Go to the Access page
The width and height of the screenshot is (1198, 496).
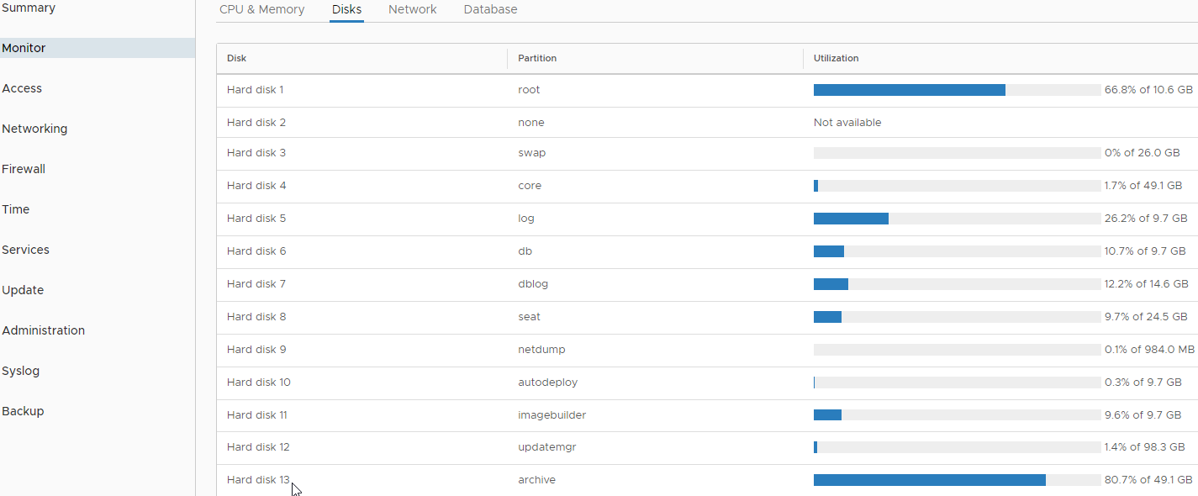[x=22, y=88]
